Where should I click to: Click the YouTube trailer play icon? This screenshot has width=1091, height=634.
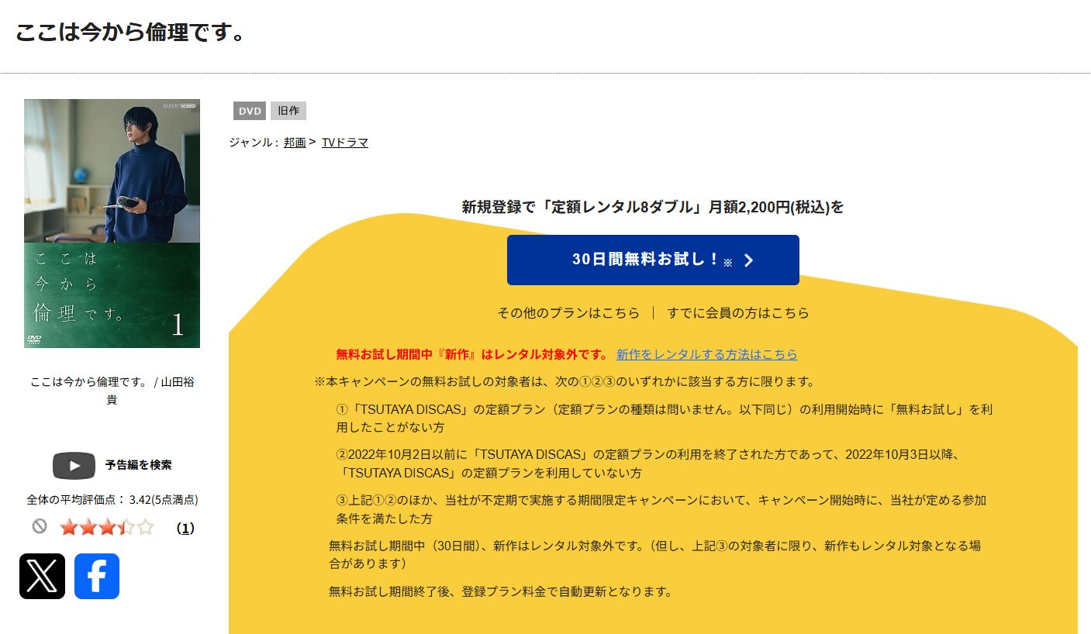[74, 465]
